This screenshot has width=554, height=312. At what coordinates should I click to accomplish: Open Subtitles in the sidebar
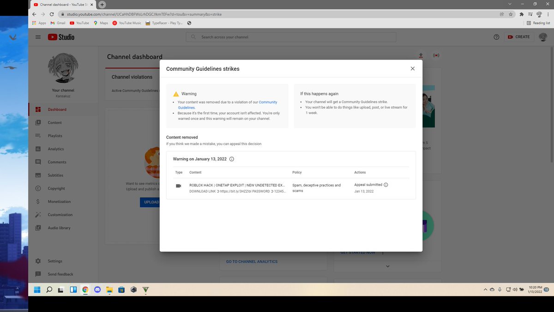[x=63, y=175]
